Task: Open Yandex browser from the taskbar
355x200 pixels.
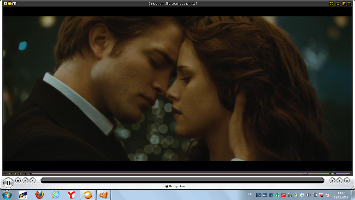Action: [x=72, y=195]
